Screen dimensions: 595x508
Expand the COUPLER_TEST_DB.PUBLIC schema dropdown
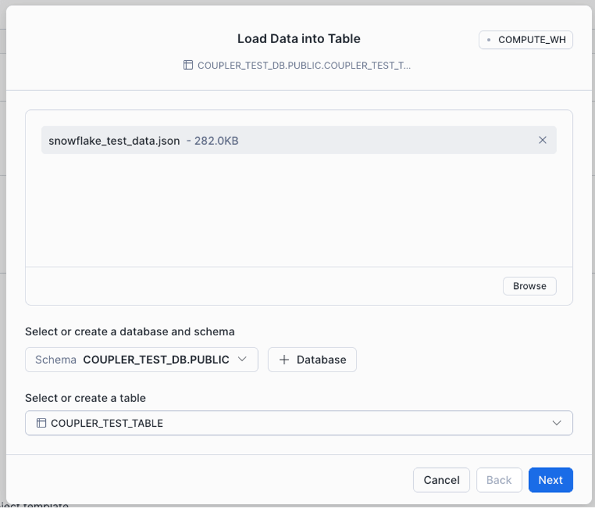[141, 359]
